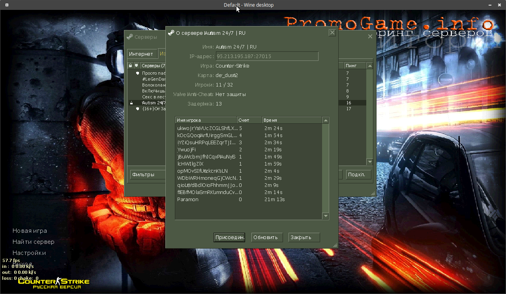Click the shield icon beside 'Просто паб' server
This screenshot has height=294, width=506.
click(138, 73)
